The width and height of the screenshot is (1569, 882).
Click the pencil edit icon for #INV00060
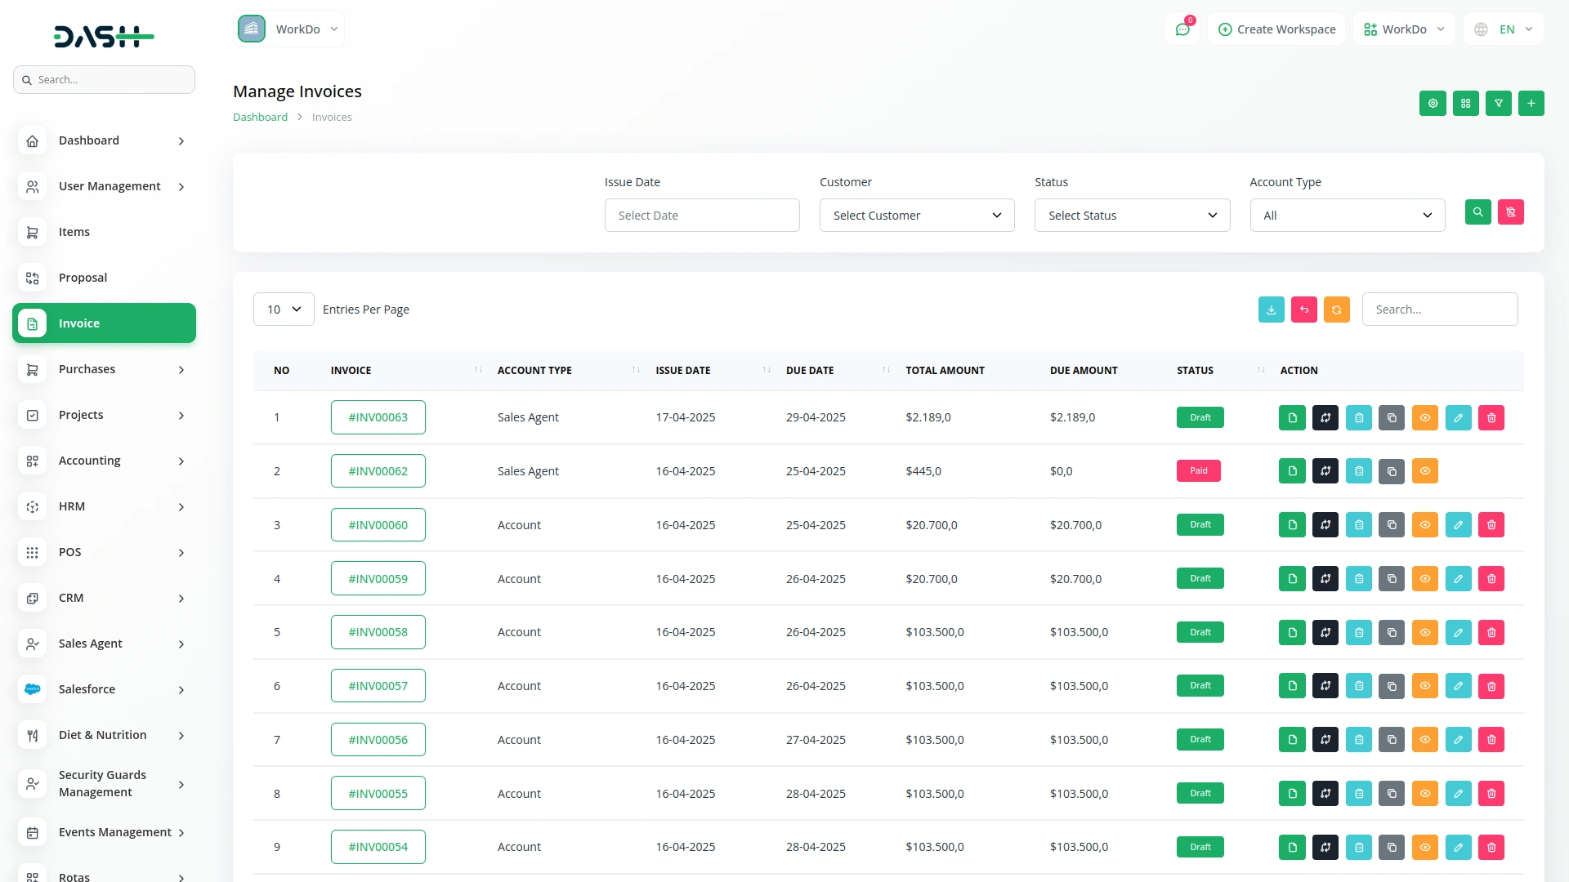(x=1458, y=525)
